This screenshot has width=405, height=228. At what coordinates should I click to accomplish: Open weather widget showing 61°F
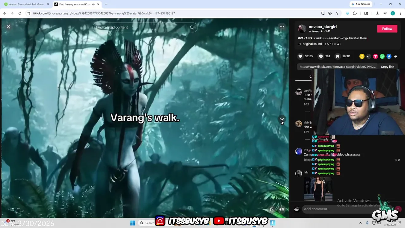[x=12, y=223]
